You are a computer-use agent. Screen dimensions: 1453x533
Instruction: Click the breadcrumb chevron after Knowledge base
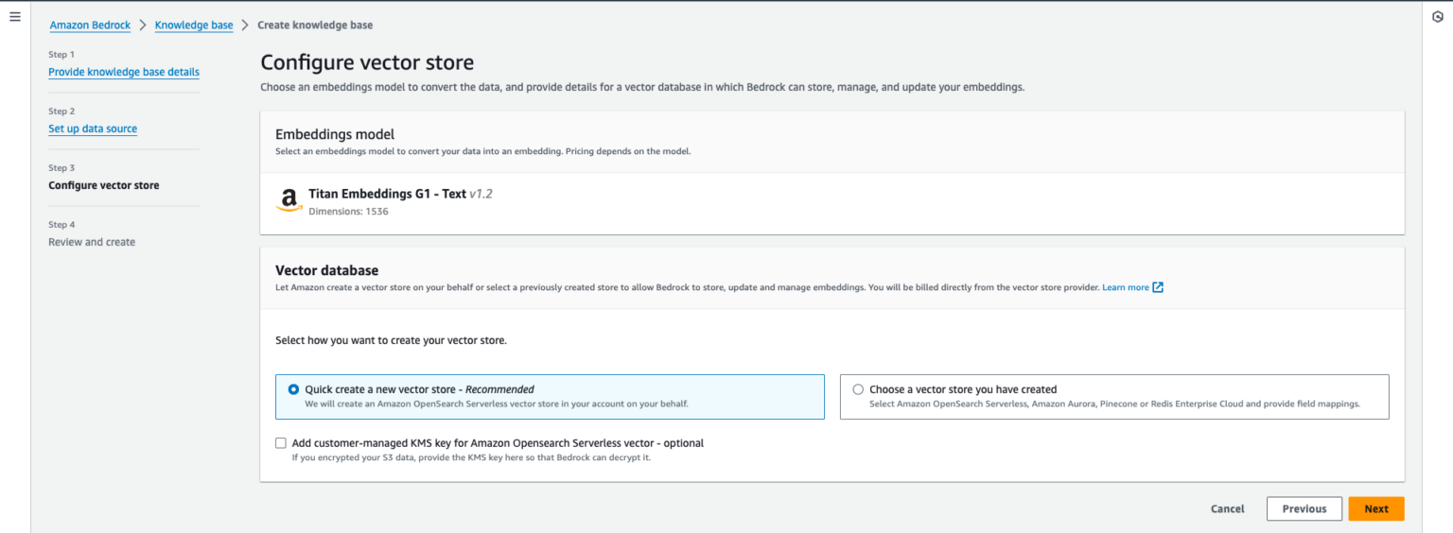(245, 26)
